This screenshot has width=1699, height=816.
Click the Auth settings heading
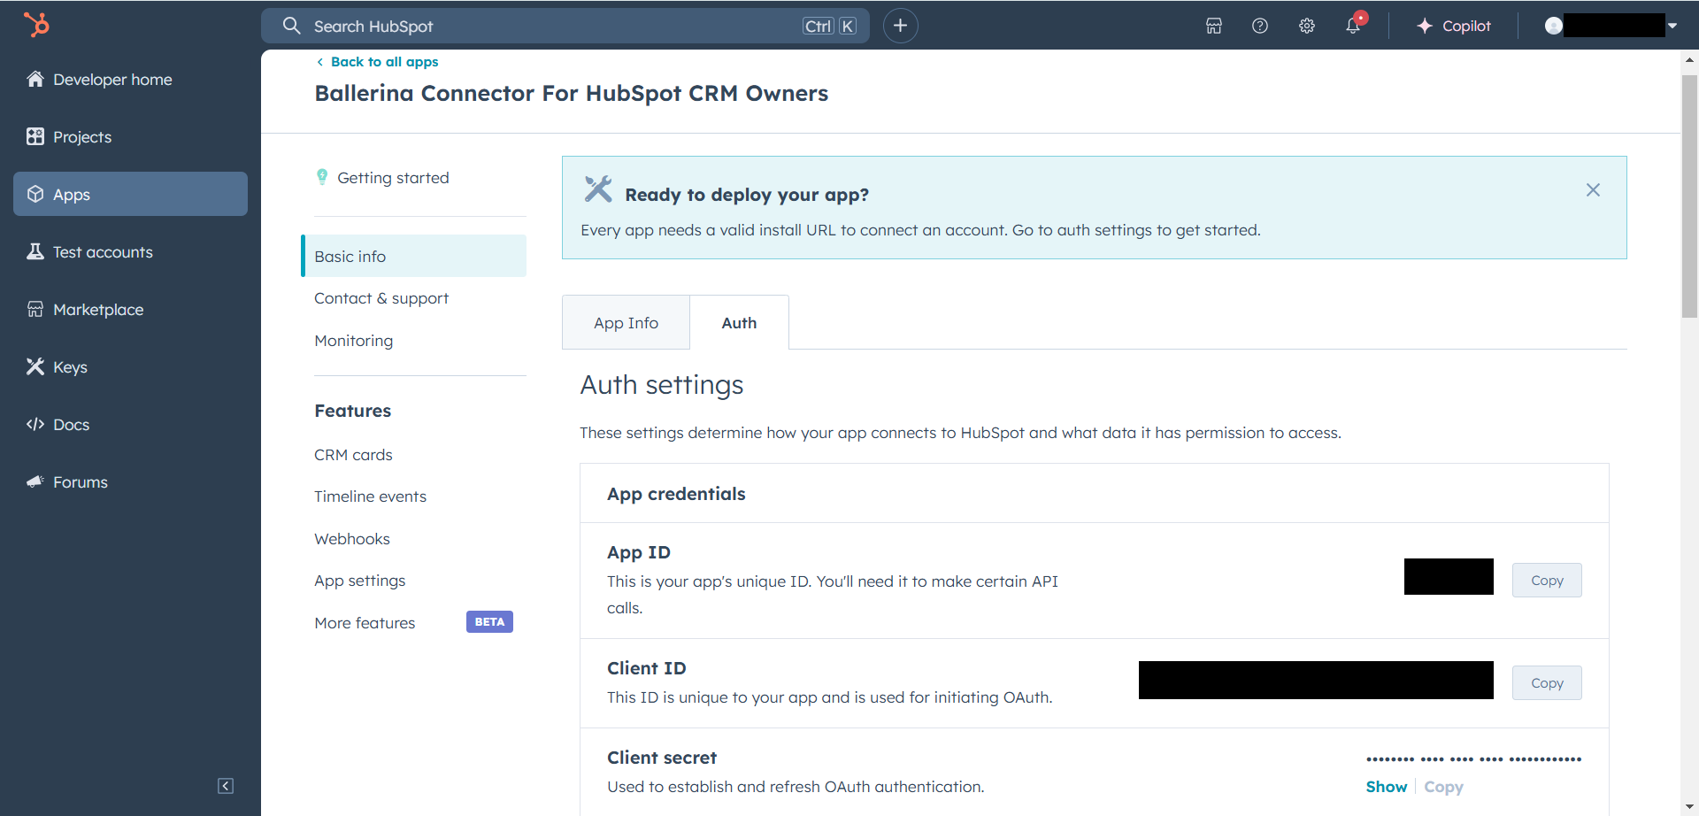click(661, 385)
